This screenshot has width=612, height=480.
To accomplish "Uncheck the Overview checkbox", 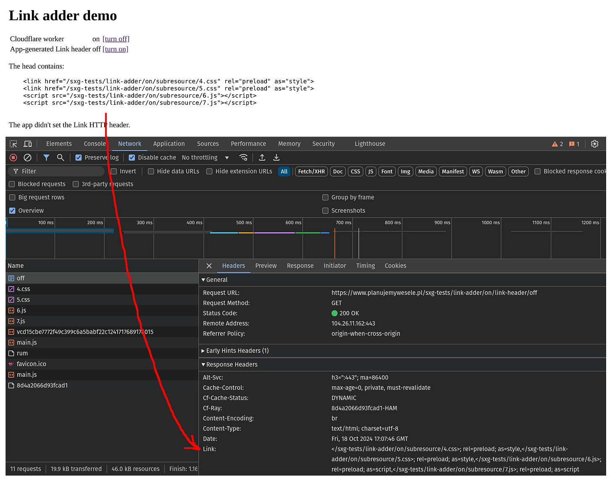I will click(12, 210).
